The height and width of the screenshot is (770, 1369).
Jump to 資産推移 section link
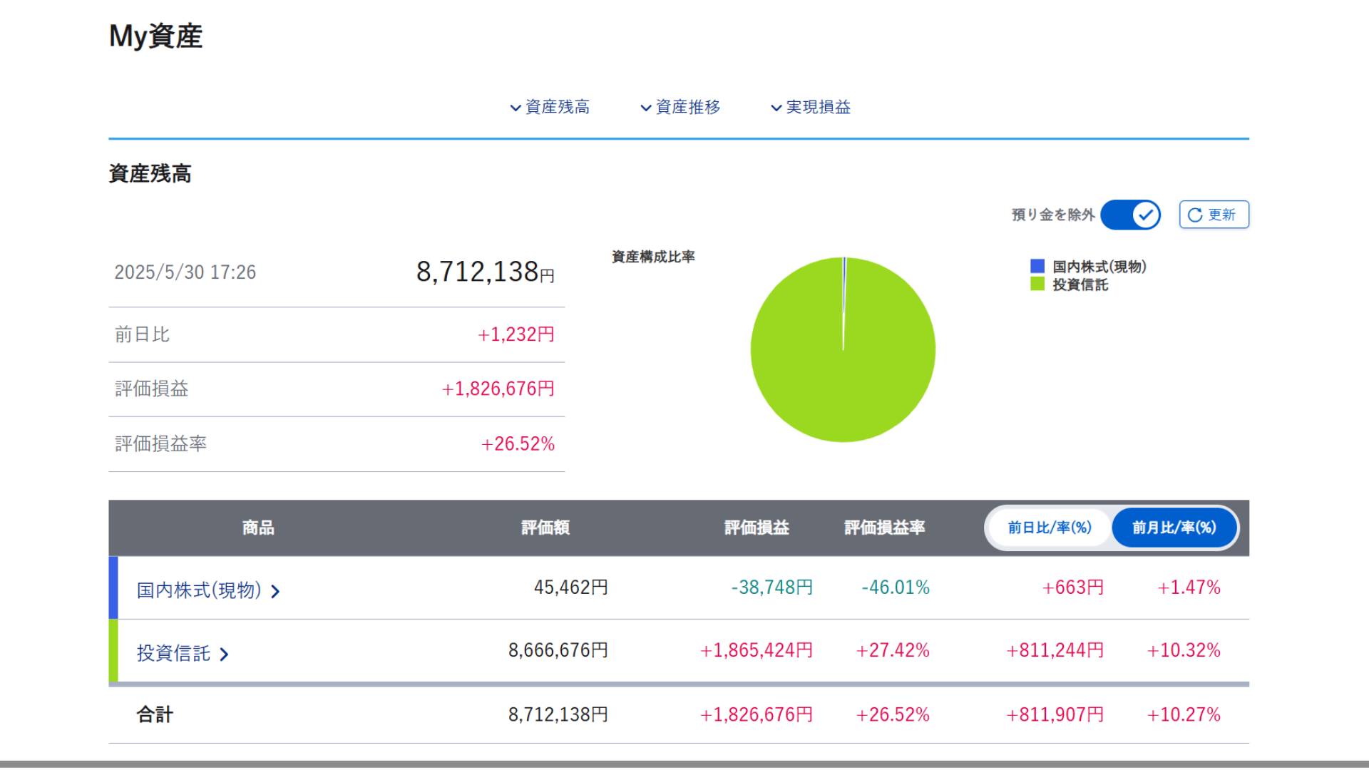coord(680,107)
